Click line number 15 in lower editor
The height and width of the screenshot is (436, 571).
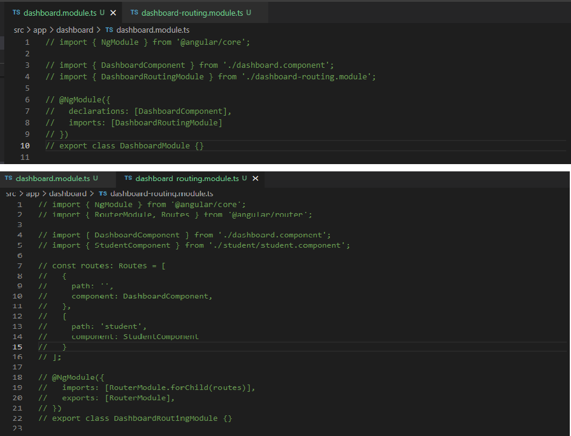tap(18, 347)
